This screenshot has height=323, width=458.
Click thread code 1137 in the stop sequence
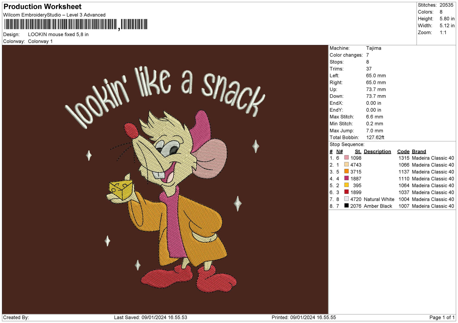coord(404,172)
